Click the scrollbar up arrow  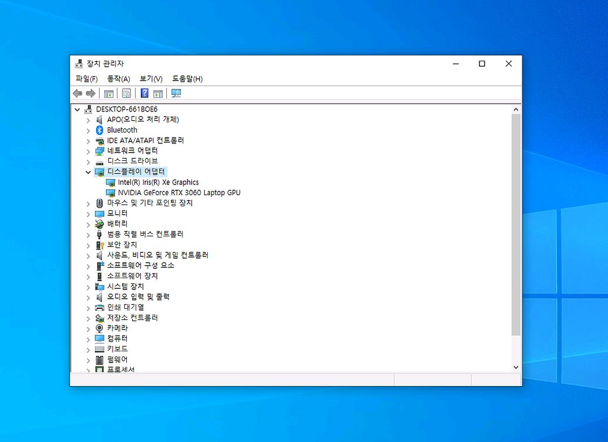click(516, 110)
